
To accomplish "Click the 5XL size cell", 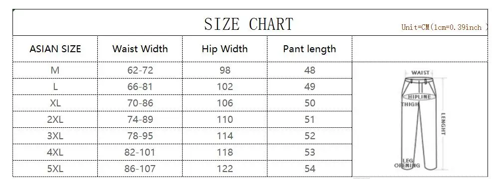I will (55, 169).
